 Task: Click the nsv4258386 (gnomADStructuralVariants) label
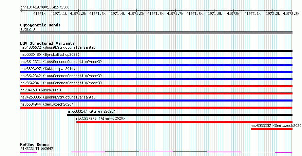[x=58, y=97]
